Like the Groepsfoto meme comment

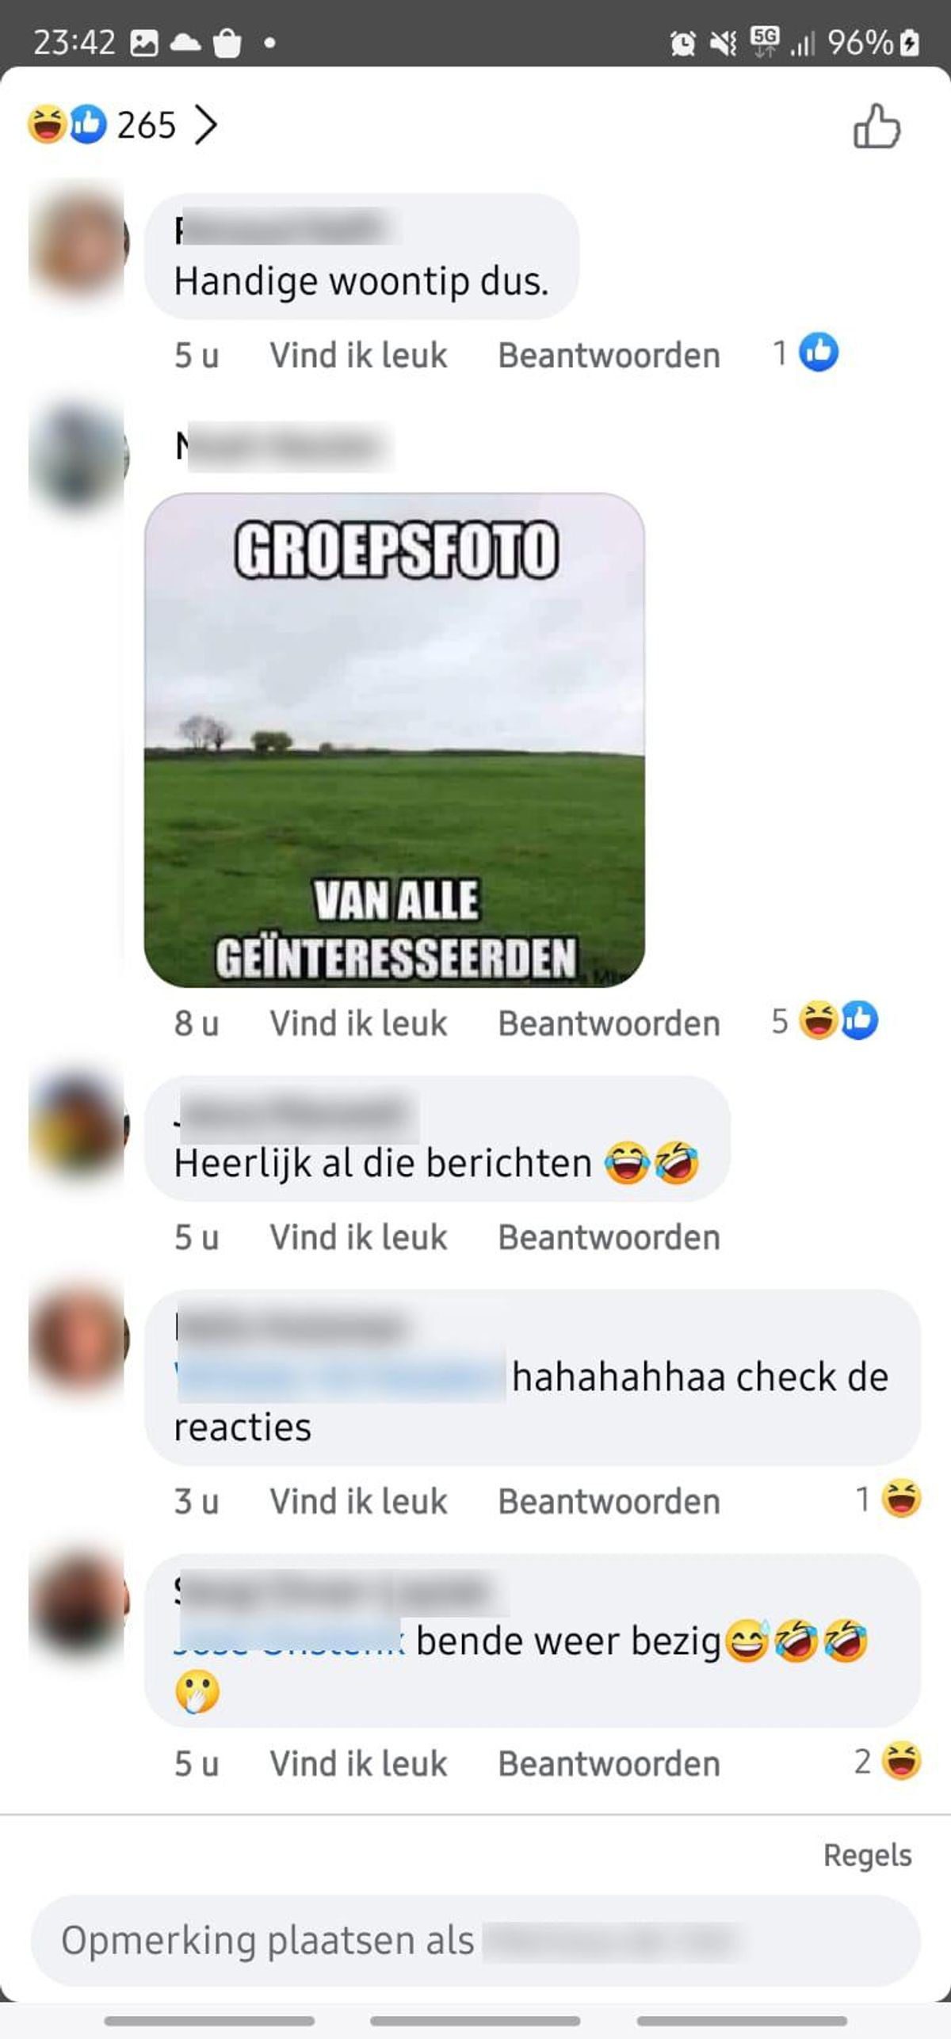[x=358, y=1023]
